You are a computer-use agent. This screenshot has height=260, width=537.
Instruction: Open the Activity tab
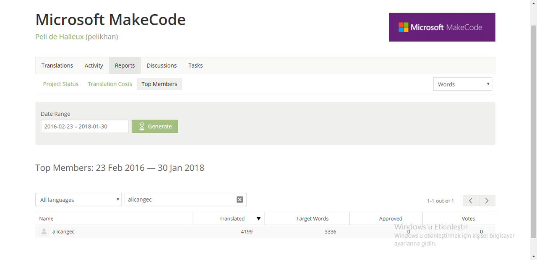(94, 65)
